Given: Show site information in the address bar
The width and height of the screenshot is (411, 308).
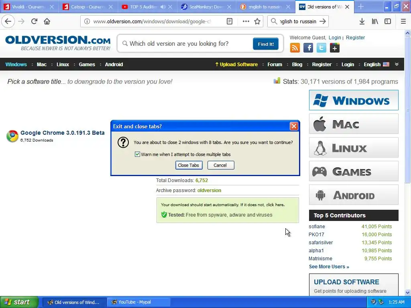Looking at the screenshot, I should click(87, 22).
